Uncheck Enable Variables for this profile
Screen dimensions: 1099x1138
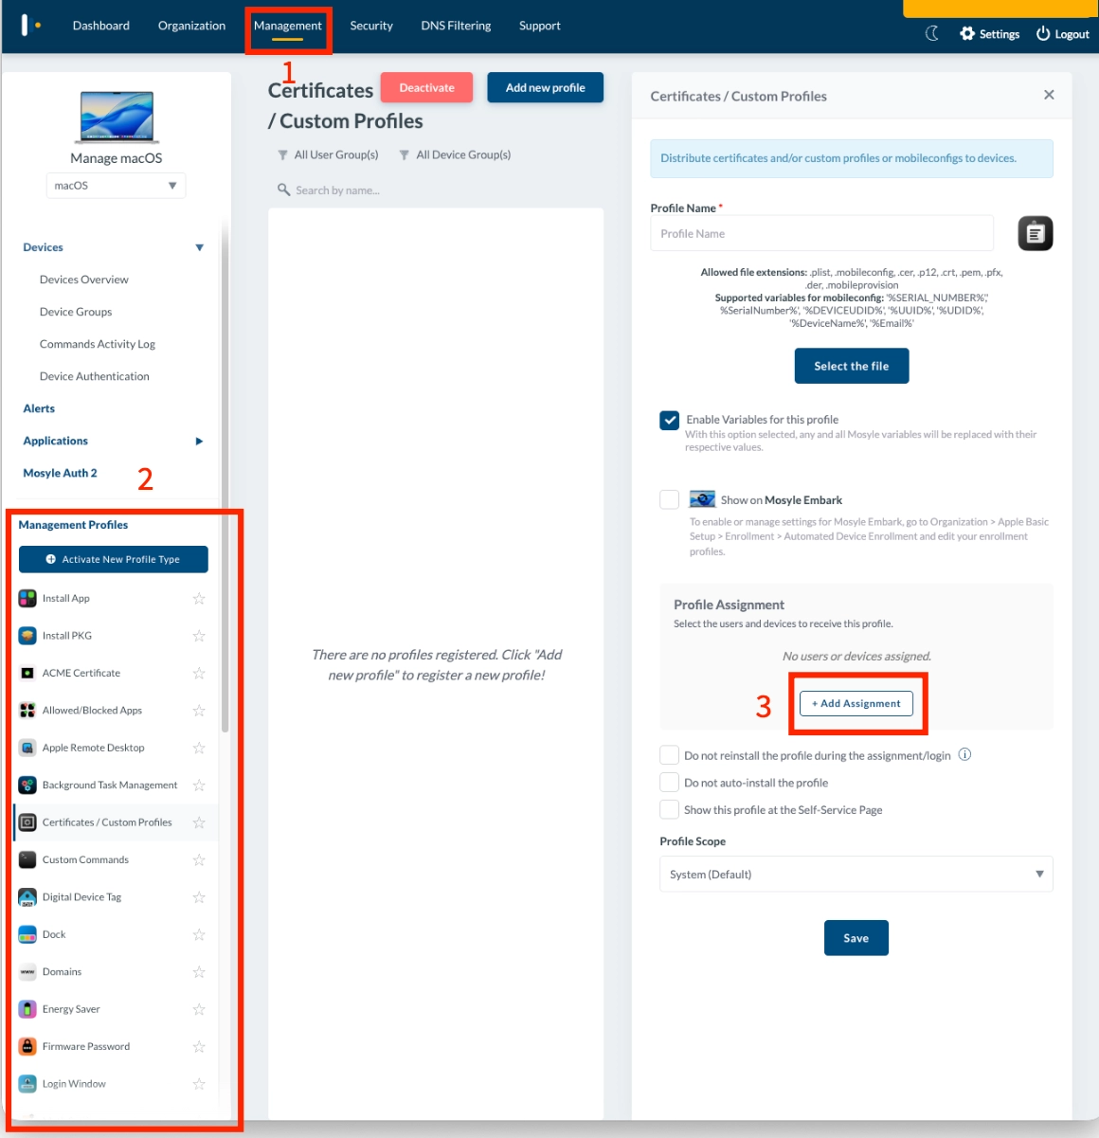pyautogui.click(x=669, y=420)
